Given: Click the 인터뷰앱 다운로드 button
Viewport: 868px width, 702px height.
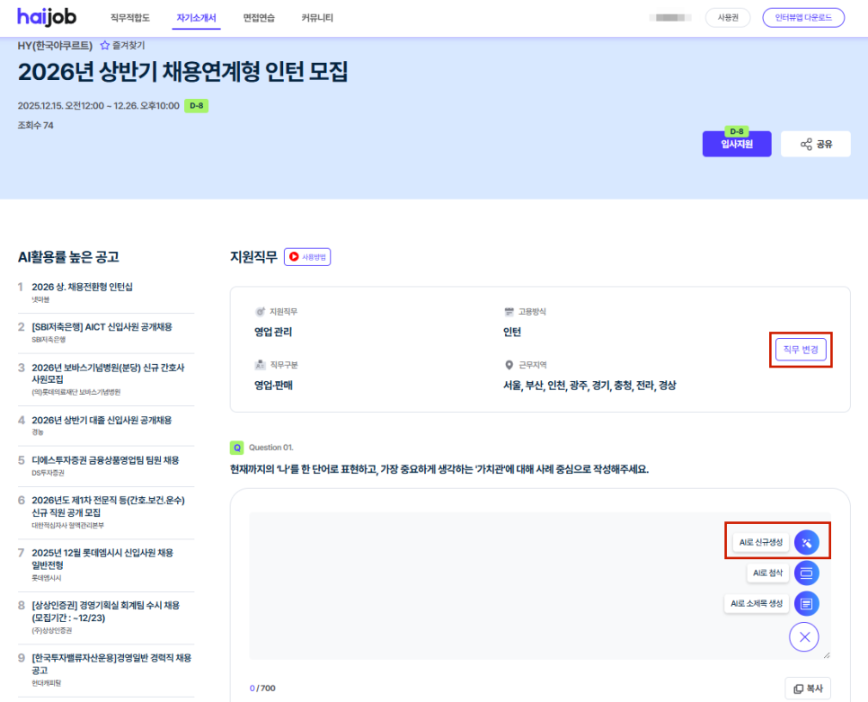Looking at the screenshot, I should click(x=803, y=18).
